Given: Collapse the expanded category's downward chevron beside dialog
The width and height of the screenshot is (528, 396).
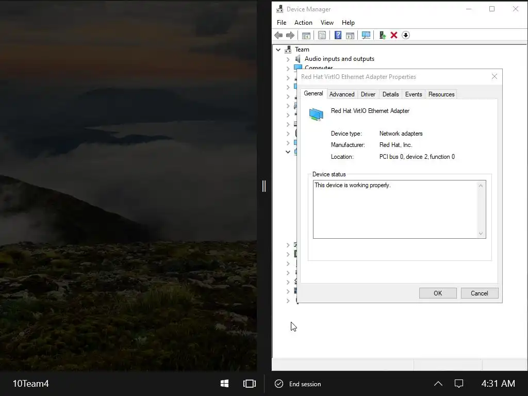Looking at the screenshot, I should [x=288, y=152].
